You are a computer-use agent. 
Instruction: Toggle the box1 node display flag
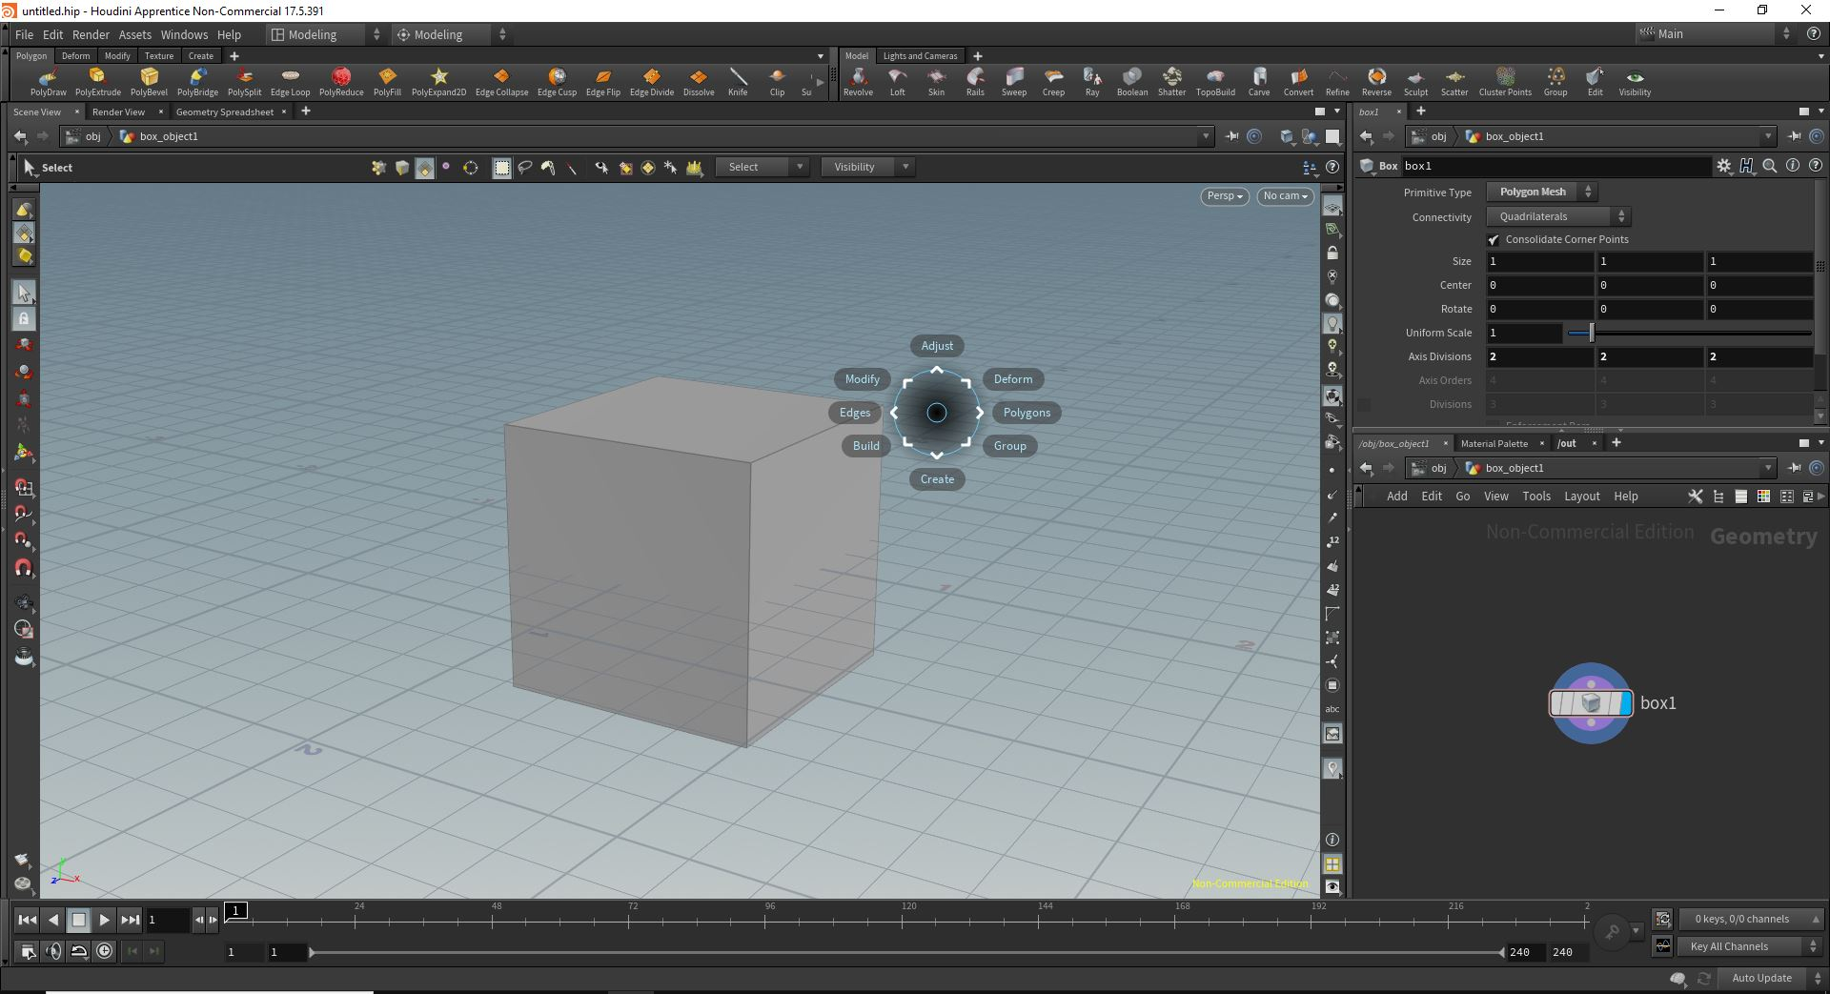click(1626, 703)
